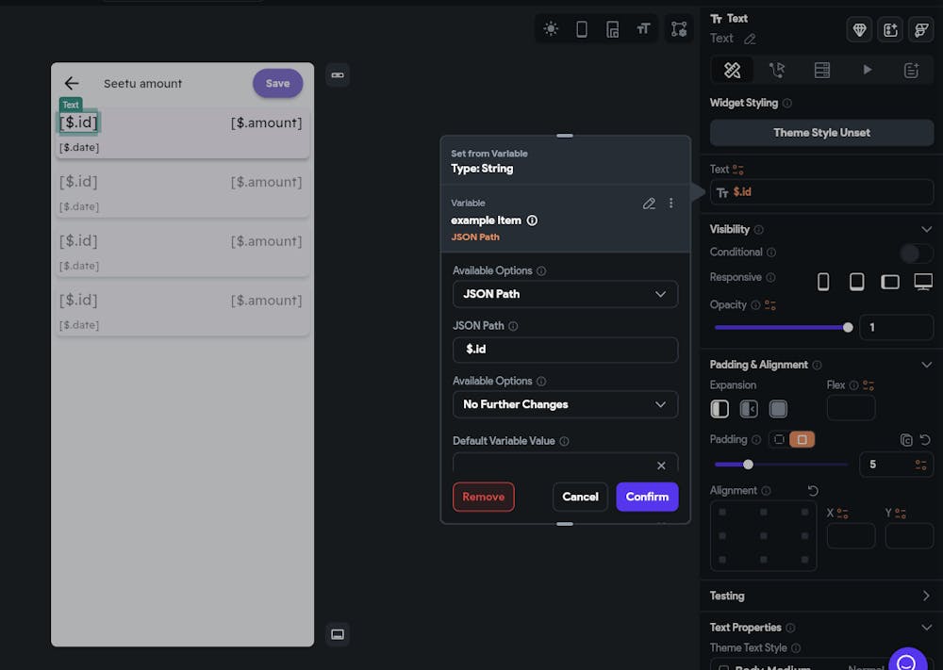The width and height of the screenshot is (943, 670).
Task: Open No Further Changes dropdown
Action: point(565,405)
